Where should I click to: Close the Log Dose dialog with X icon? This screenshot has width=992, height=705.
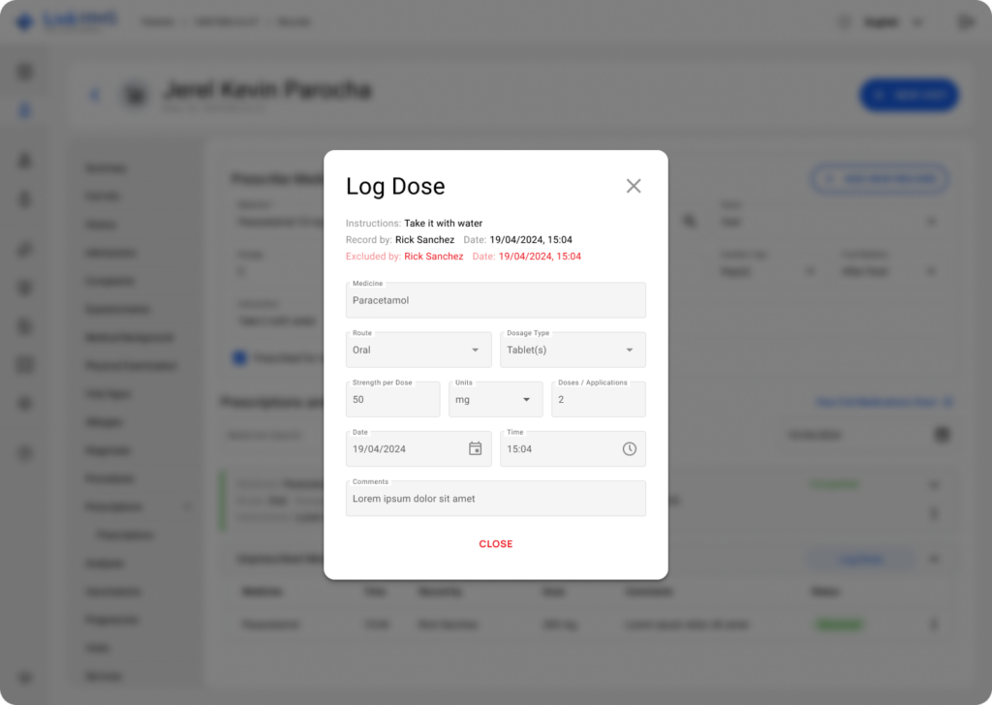point(634,186)
